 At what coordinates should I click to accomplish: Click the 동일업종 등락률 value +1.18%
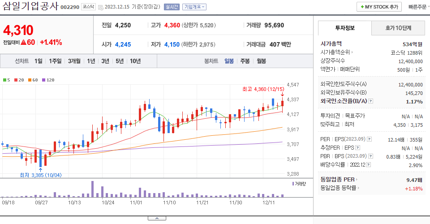pyautogui.click(x=413, y=189)
